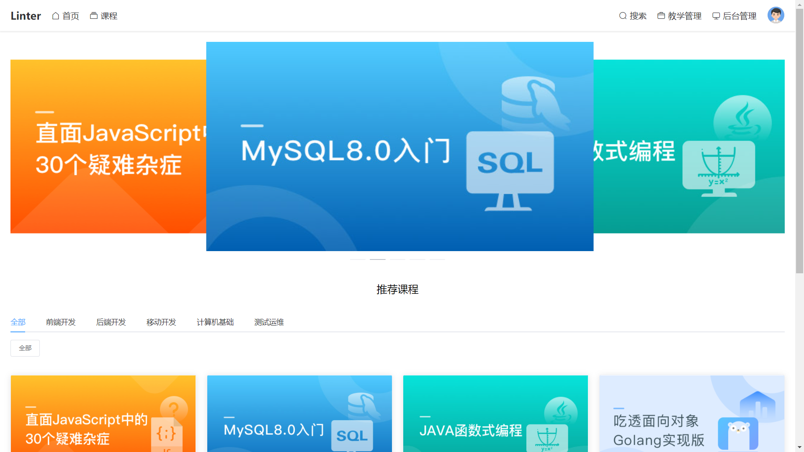The height and width of the screenshot is (452, 804).
Task: Switch to the 测试运维 tab
Action: 269,322
